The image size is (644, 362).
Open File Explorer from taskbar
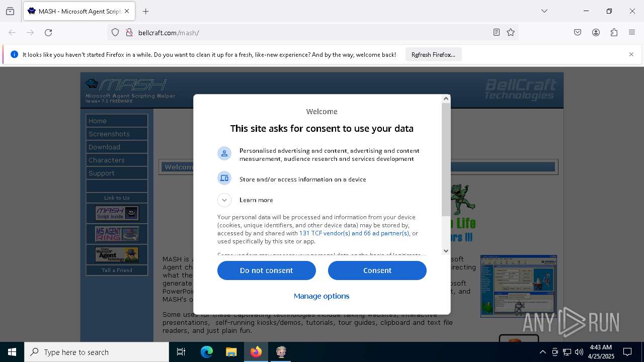tap(231, 352)
